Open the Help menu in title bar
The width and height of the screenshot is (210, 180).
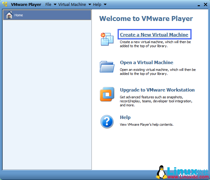coord(97,4)
